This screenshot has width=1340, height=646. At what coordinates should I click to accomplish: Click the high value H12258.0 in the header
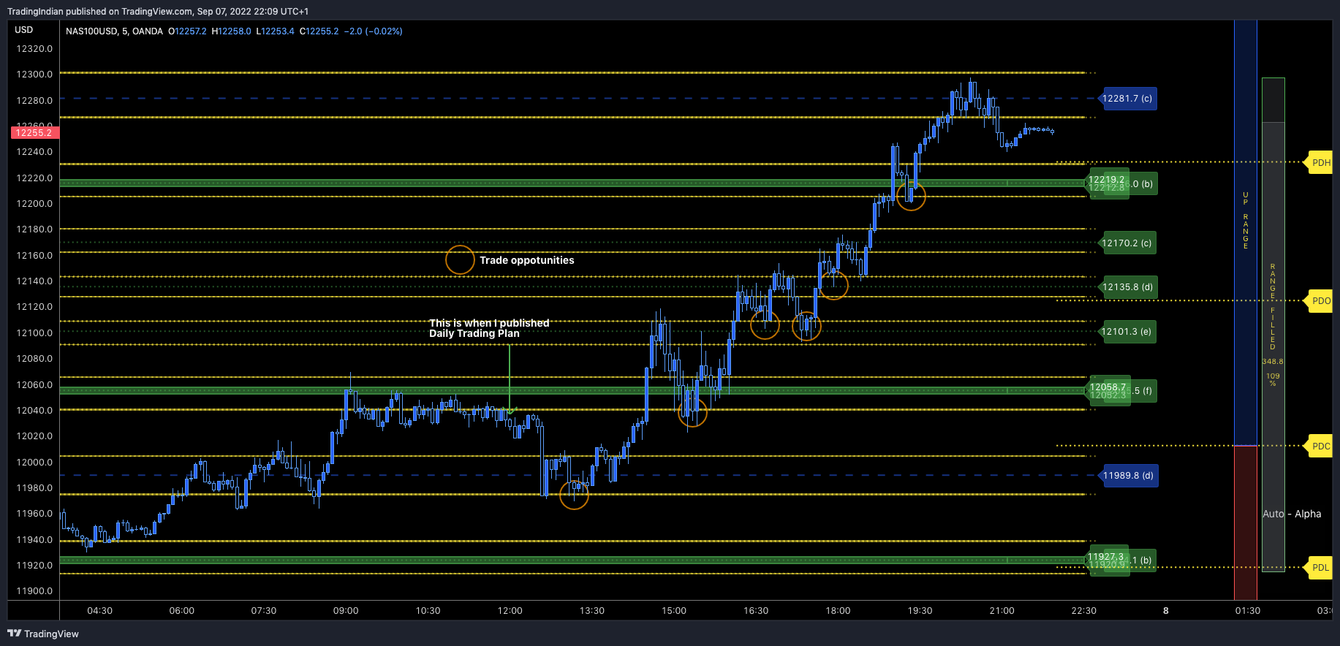231,31
